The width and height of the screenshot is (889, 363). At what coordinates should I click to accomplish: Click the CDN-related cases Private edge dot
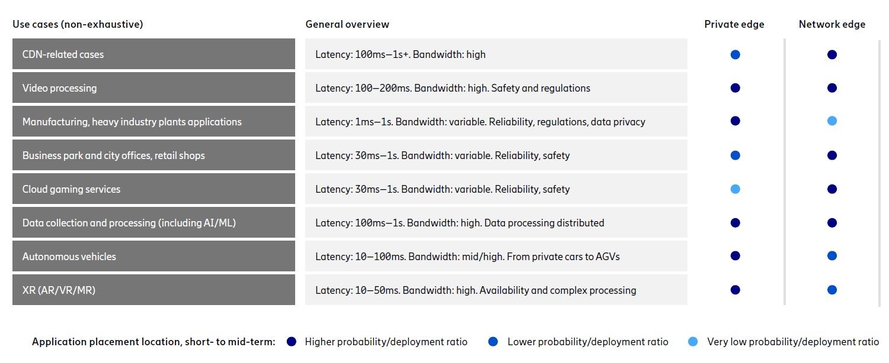[735, 54]
